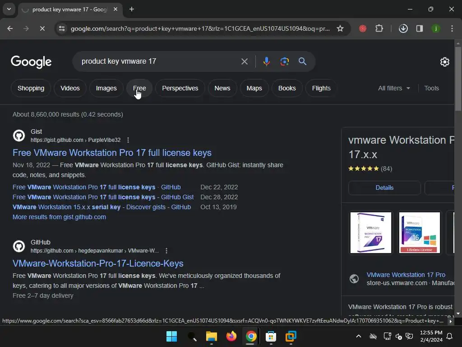Viewport: 462px width, 347px height.
Task: Click the browser back arrow
Action: coord(10,28)
